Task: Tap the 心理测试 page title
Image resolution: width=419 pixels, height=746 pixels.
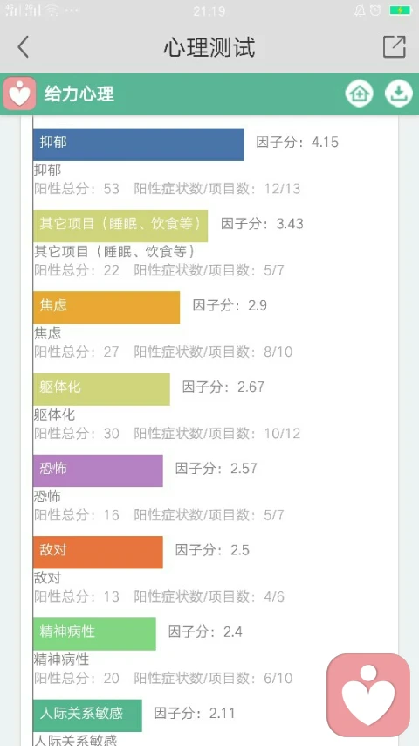Action: click(x=209, y=47)
